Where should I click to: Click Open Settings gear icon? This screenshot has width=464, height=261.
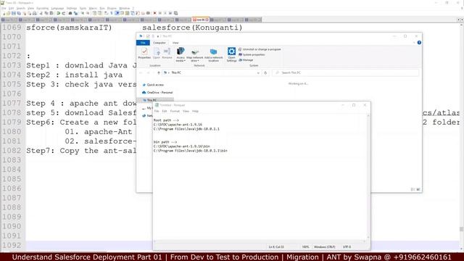point(231,51)
